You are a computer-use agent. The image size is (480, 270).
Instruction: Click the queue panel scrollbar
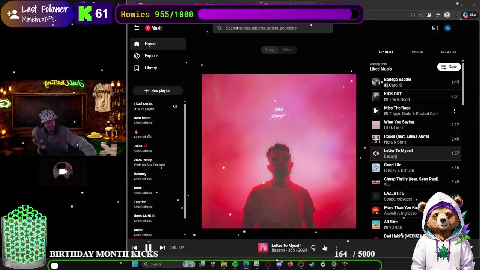tap(463, 83)
